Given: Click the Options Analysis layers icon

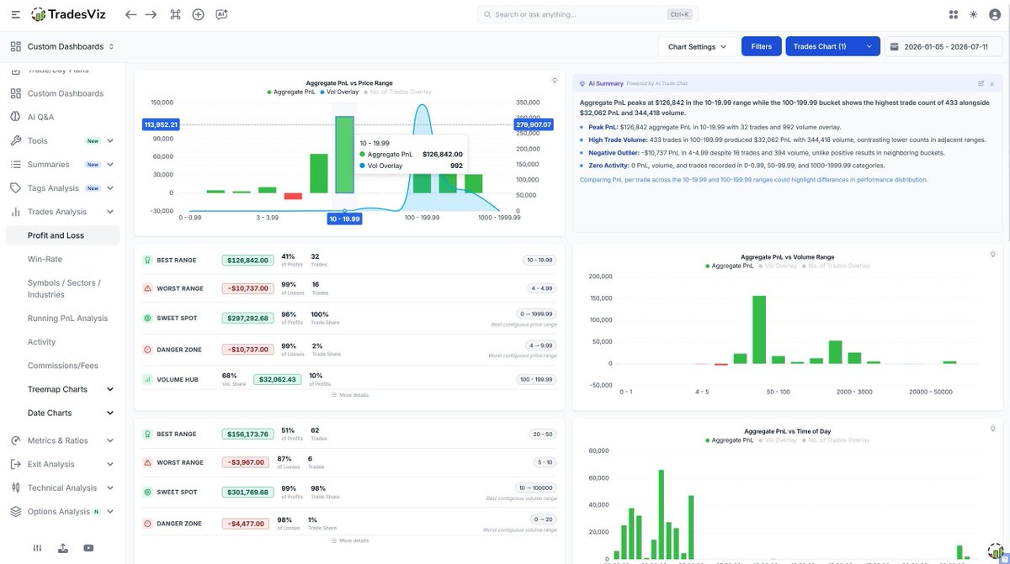Looking at the screenshot, I should 15,511.
